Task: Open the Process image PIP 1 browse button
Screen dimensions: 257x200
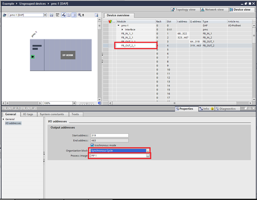Action: tap(148, 156)
